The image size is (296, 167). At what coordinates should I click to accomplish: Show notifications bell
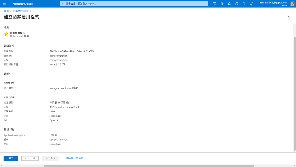pos(229,3)
